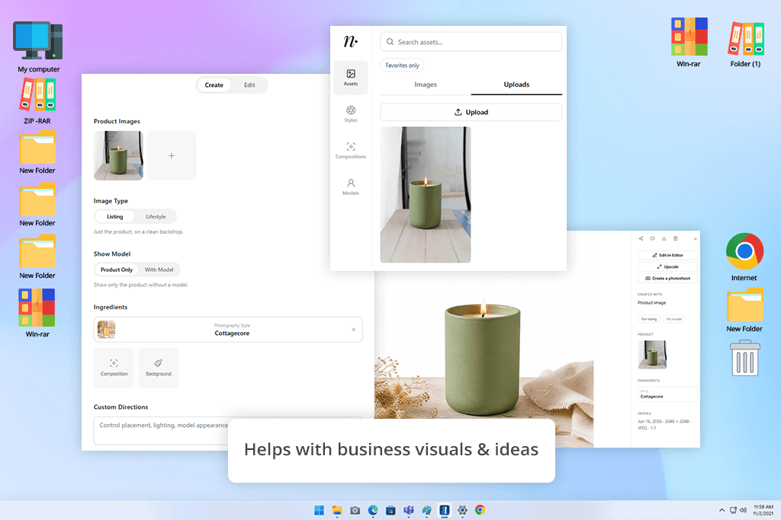This screenshot has width=781, height=520.
Task: Open Windows Start menu
Action: pos(320,510)
